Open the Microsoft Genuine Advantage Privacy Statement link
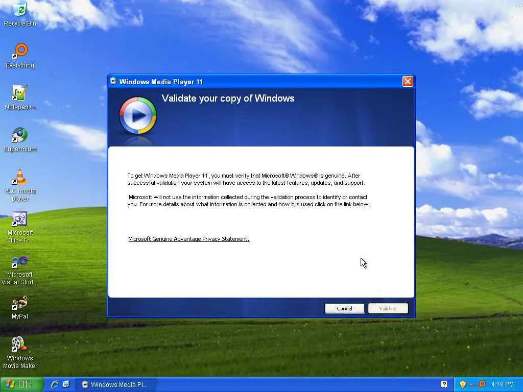 tap(189, 239)
